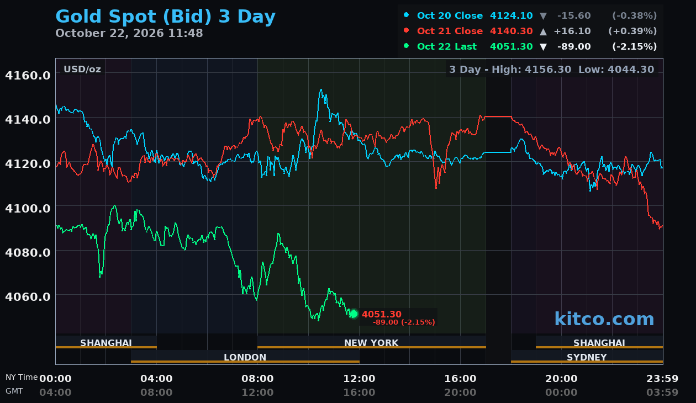This screenshot has height=403, width=696.
Task: Click the SYDNEY session bar
Action: (x=587, y=357)
